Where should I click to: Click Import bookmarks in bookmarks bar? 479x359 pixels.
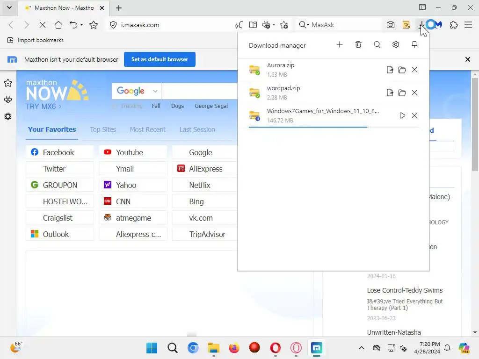[36, 40]
